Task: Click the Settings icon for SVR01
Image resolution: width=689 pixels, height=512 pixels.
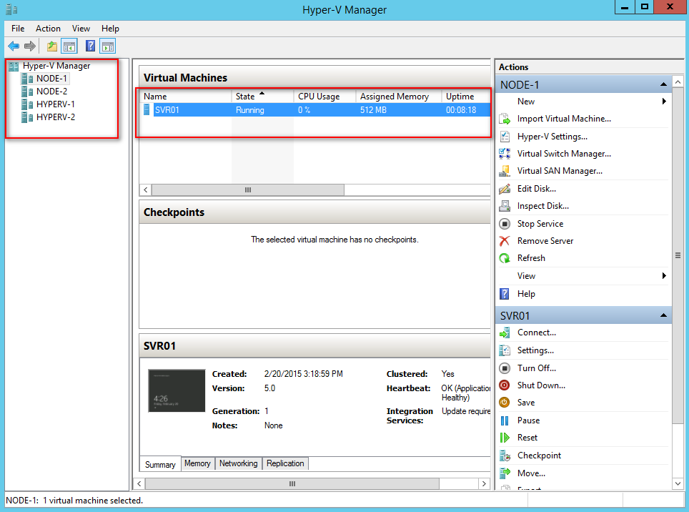Action: click(505, 350)
